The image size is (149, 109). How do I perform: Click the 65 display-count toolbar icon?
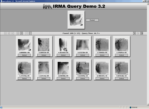coord(22,33)
